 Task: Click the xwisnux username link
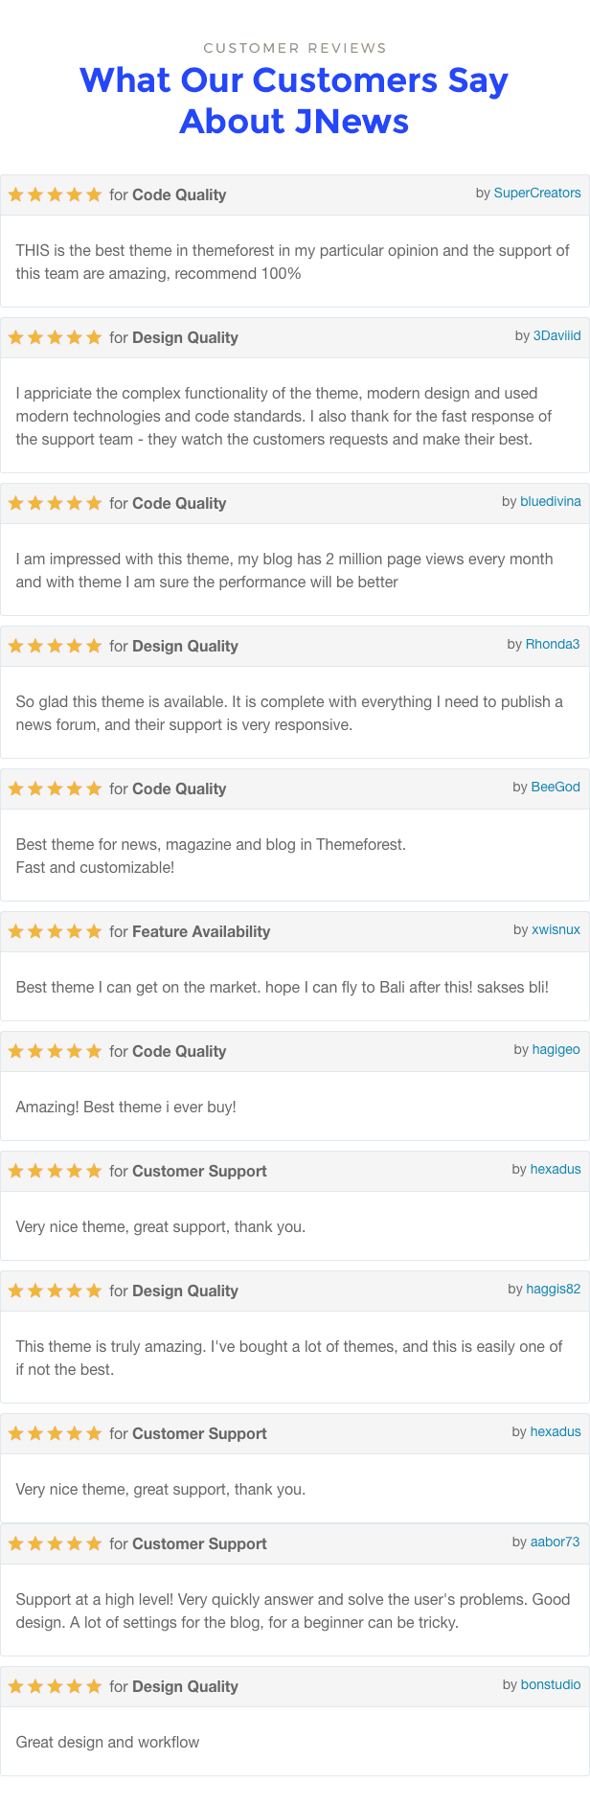click(x=556, y=929)
